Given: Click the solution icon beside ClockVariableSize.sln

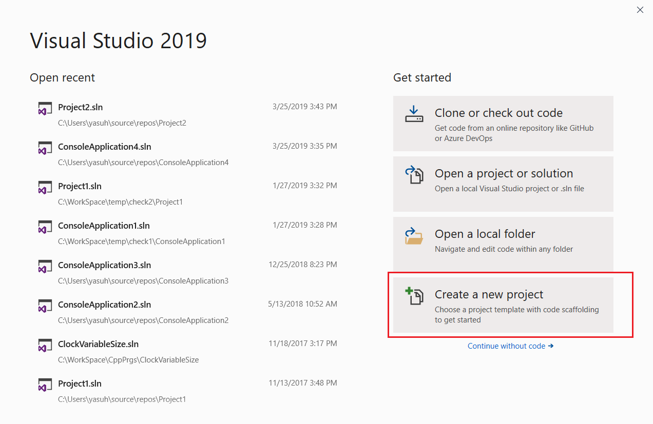Looking at the screenshot, I should 45,345.
